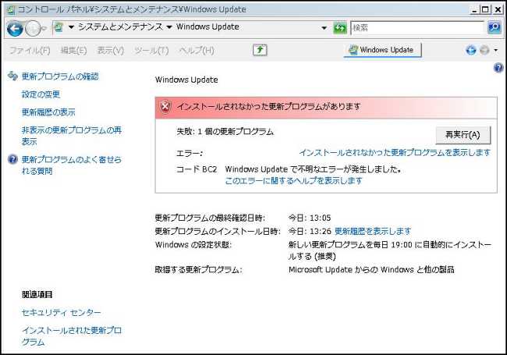This screenshot has height=355, width=507.
Task: Click the red error shield icon
Action: tap(165, 106)
